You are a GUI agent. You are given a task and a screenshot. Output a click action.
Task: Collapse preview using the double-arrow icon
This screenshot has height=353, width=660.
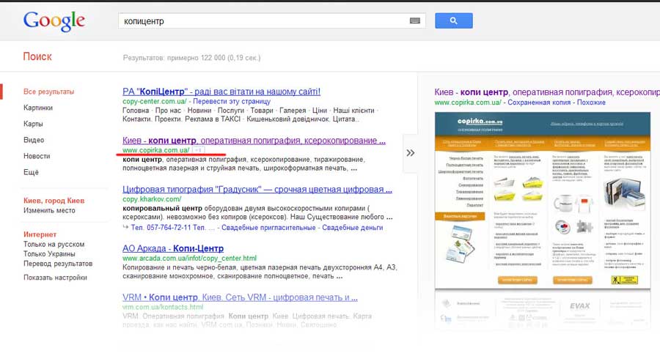point(411,153)
